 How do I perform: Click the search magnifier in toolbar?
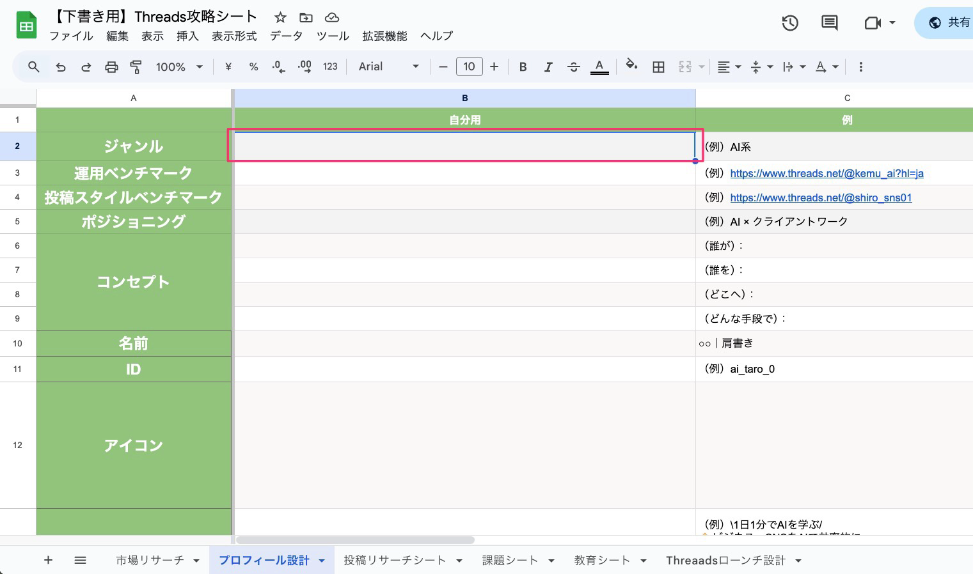[34, 67]
